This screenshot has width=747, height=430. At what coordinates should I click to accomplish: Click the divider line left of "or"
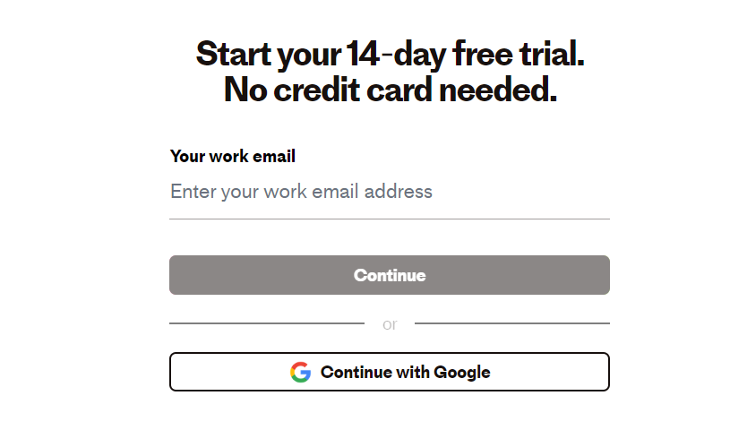(266, 323)
